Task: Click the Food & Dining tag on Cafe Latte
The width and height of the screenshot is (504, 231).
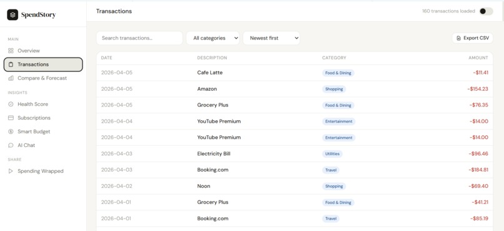Action: (x=338, y=73)
